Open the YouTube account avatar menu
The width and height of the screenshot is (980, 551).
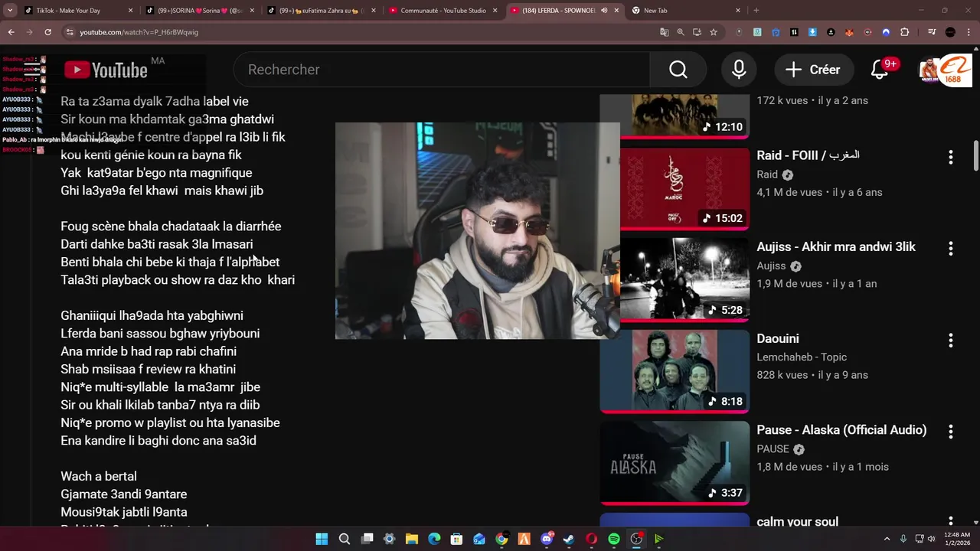pos(930,70)
